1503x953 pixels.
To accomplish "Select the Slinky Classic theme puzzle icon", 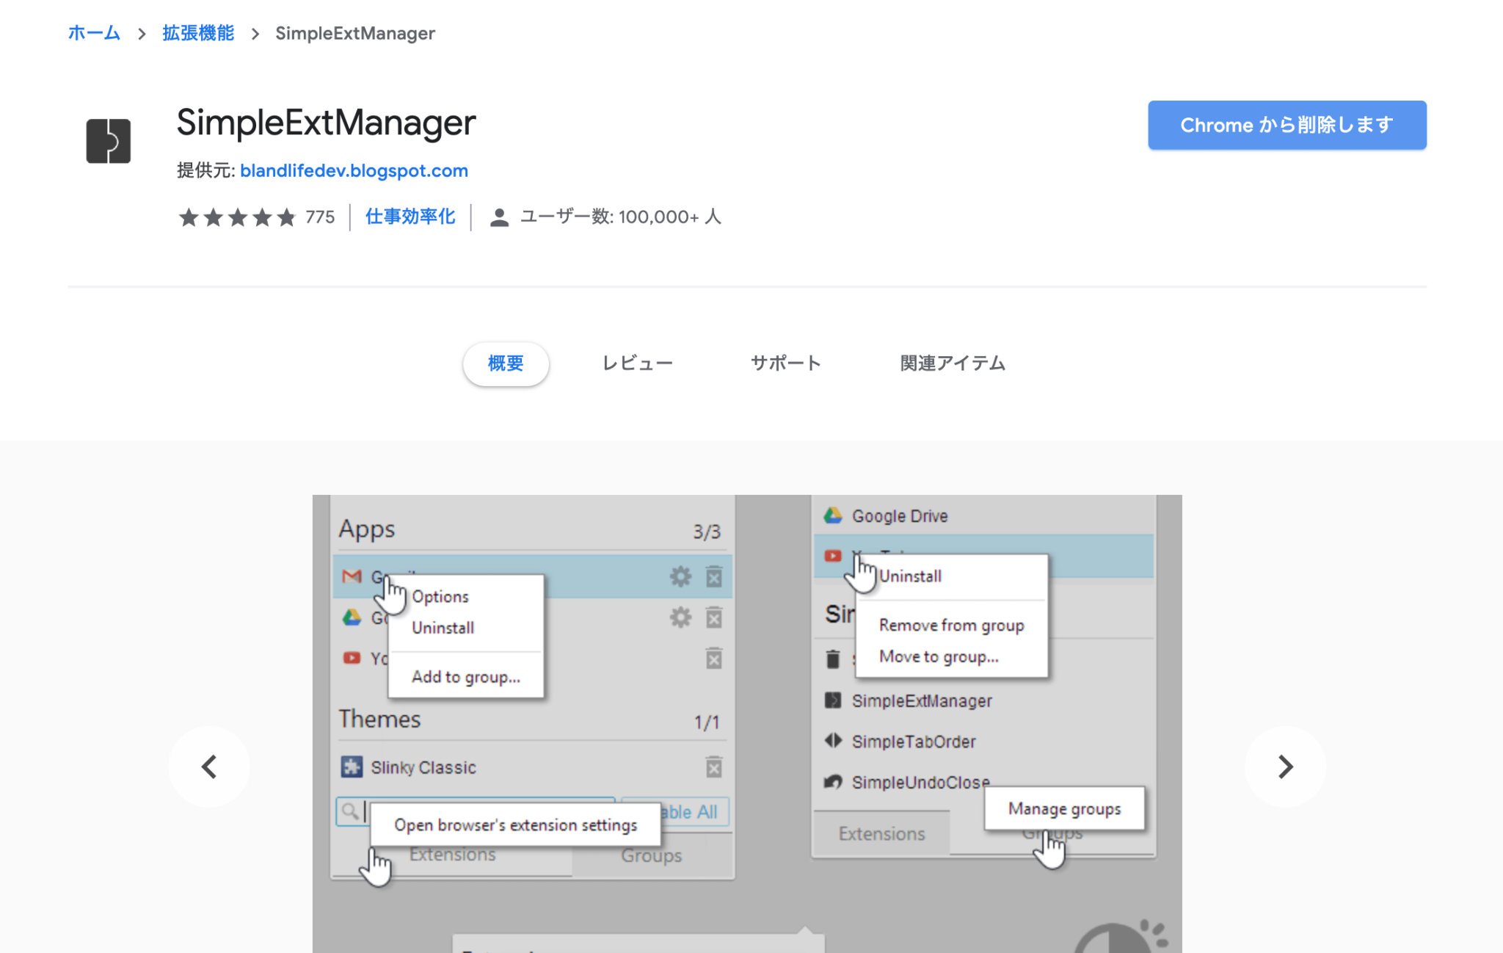I will click(x=353, y=767).
